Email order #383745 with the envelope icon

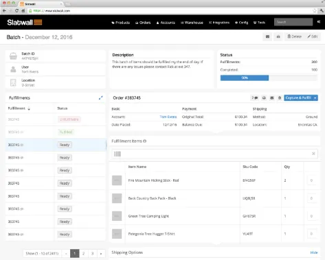click(x=272, y=98)
